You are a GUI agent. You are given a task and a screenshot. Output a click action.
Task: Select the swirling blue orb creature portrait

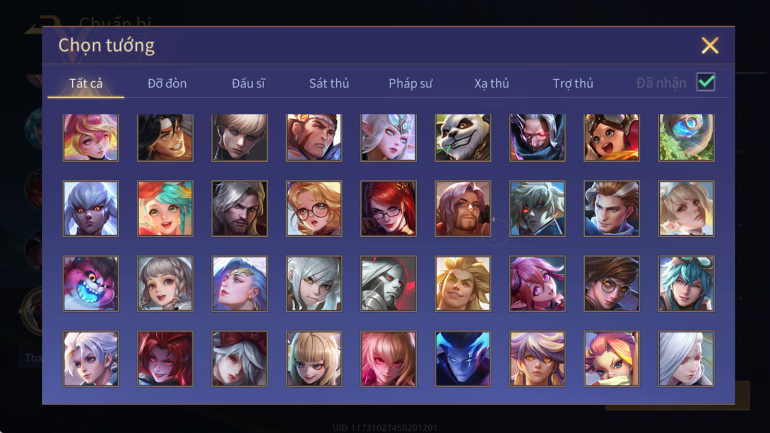(686, 137)
